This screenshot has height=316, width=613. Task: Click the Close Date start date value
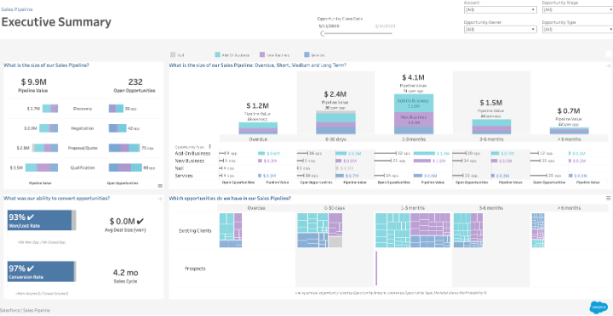pos(329,25)
